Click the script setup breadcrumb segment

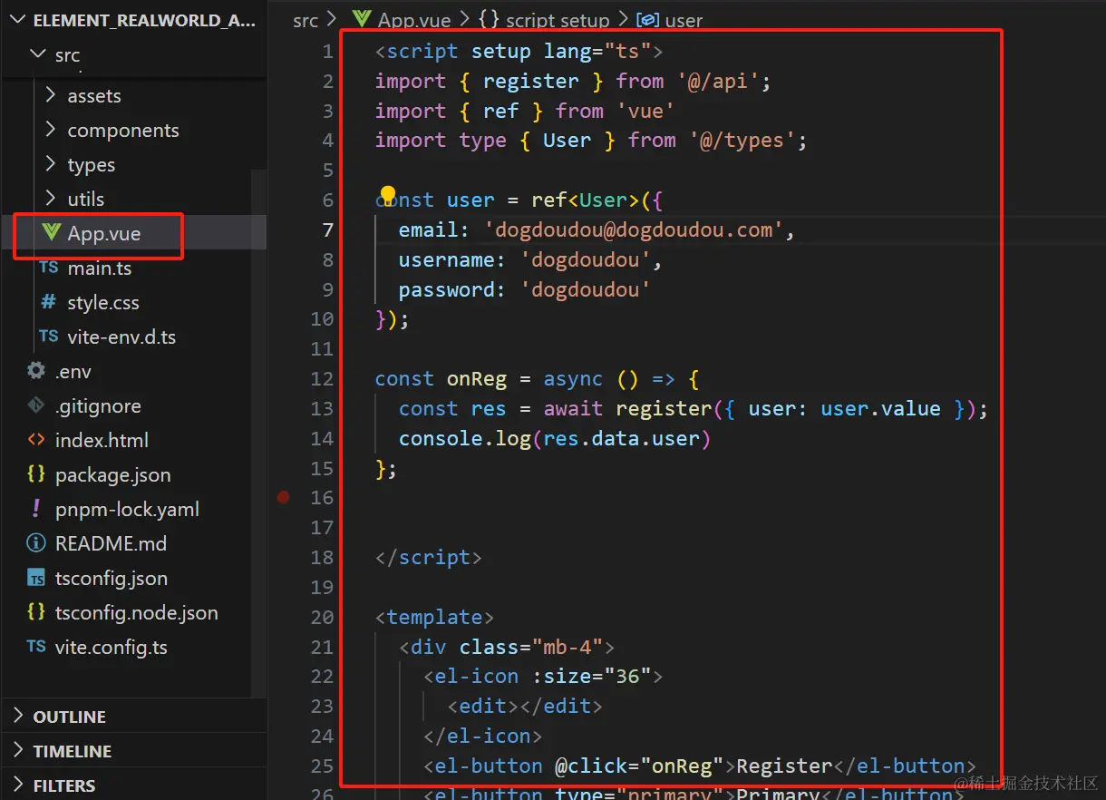tap(558, 20)
